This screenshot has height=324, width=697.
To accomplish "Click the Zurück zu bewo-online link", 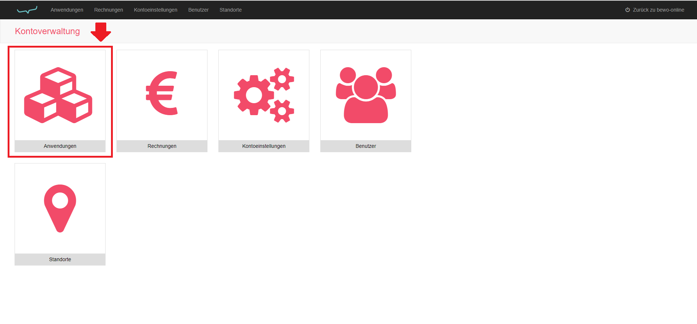I will click(x=658, y=10).
